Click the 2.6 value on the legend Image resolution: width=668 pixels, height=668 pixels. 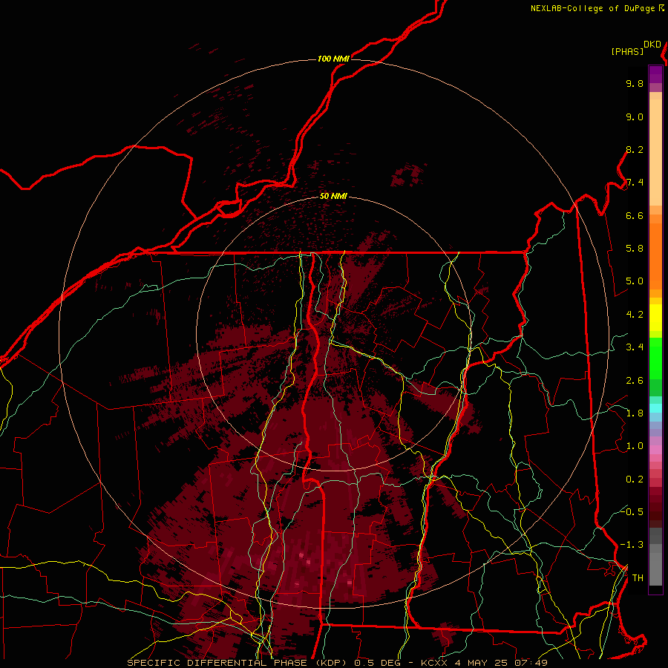(x=635, y=381)
